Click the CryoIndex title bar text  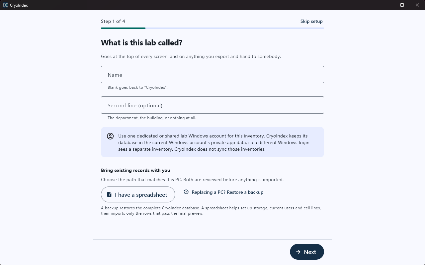[19, 5]
